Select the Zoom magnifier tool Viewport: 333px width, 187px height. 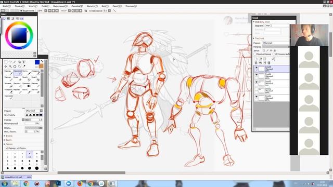point(10,66)
